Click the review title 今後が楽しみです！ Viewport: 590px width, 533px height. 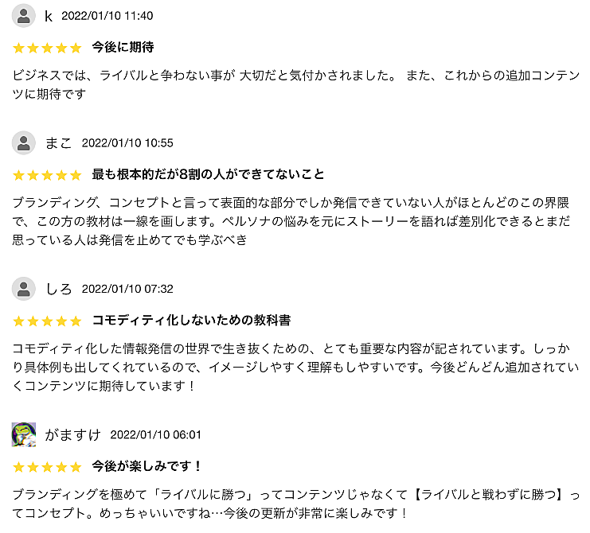[147, 466]
